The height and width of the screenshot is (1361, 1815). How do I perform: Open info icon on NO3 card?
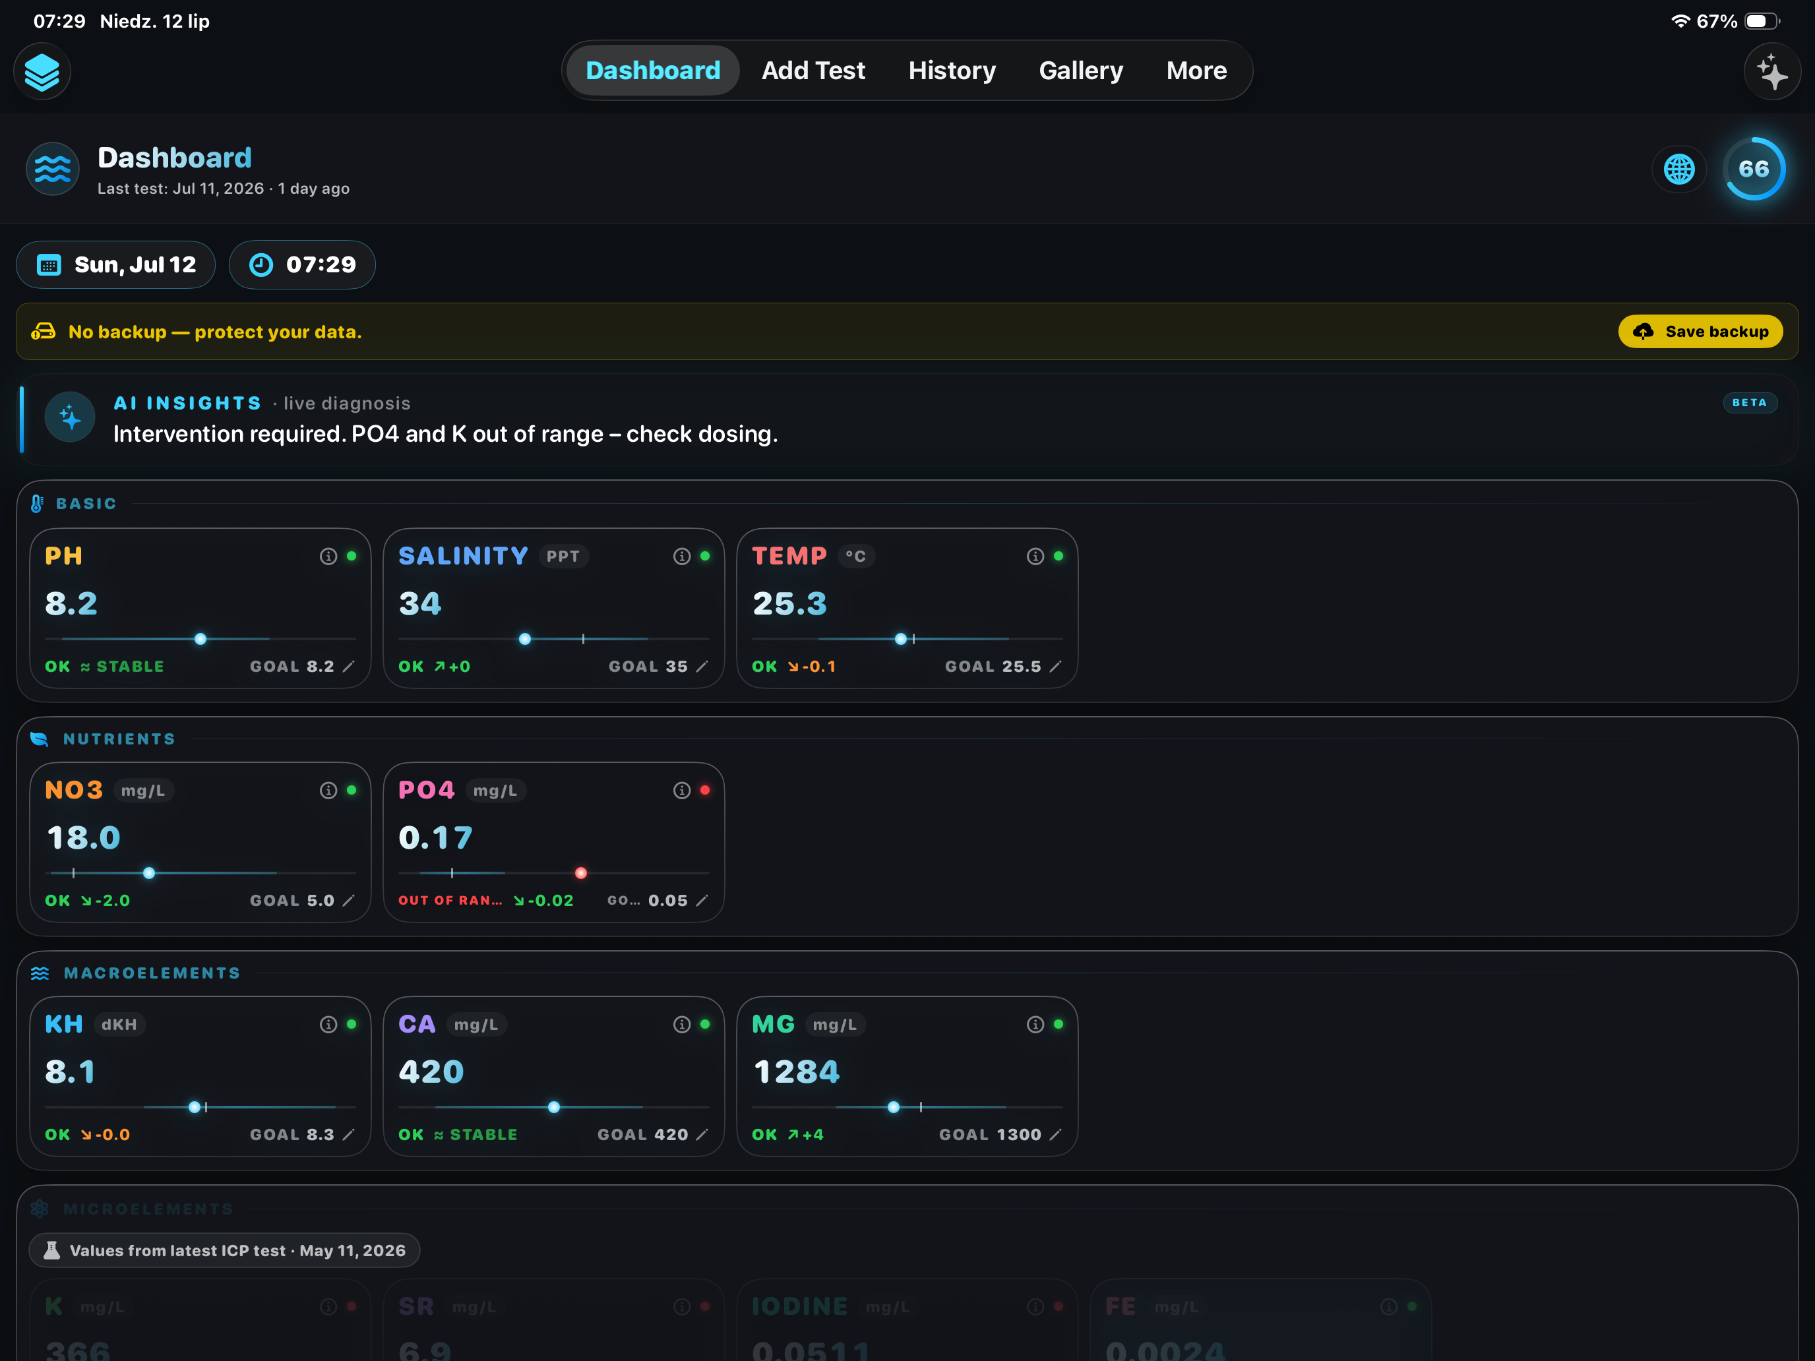tap(328, 790)
